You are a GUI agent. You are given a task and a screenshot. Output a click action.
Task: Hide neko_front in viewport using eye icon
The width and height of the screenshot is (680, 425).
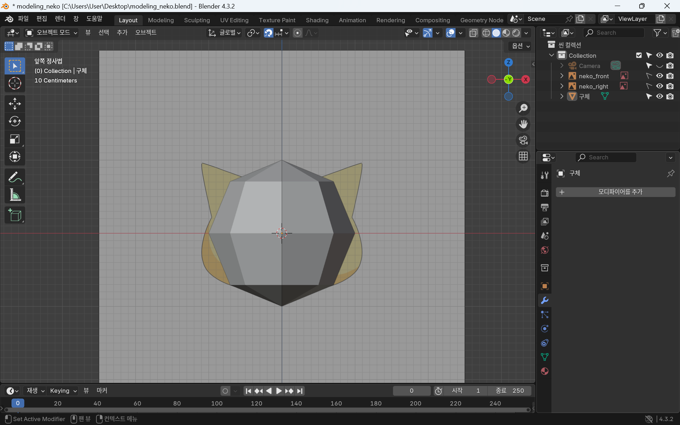pyautogui.click(x=659, y=76)
